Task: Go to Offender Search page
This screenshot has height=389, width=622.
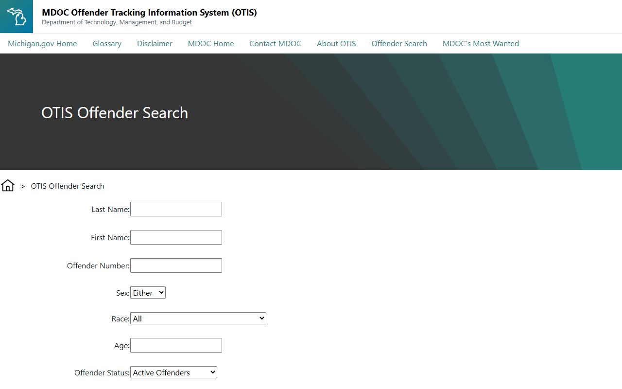Action: (x=399, y=43)
